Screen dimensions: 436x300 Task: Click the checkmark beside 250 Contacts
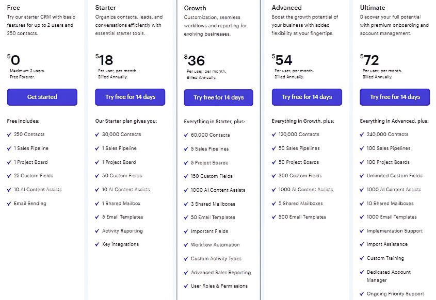point(9,135)
